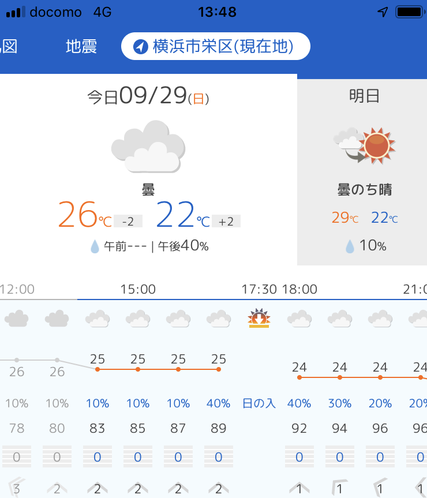Image resolution: width=427 pixels, height=498 pixels.
Task: Tap today's low temperature, 22℃
Action: pos(183,215)
